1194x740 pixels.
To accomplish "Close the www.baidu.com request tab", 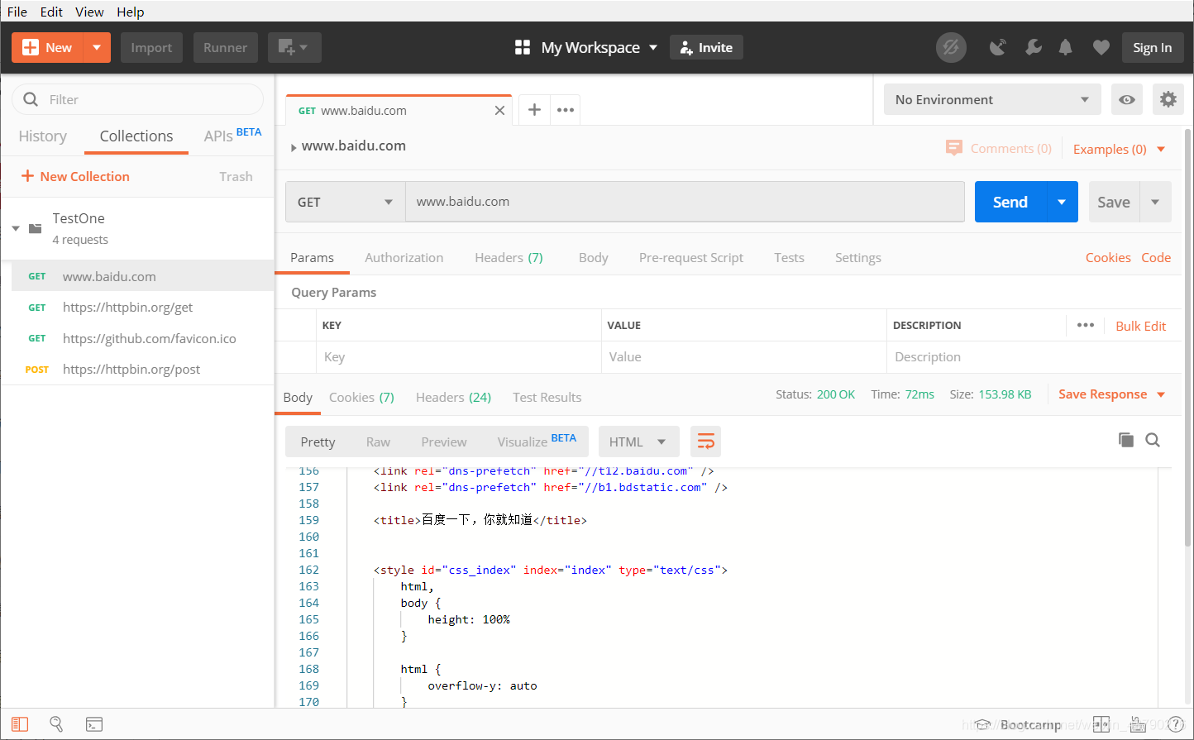I will click(499, 111).
